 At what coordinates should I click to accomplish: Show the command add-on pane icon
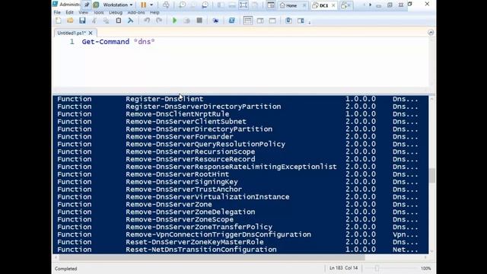301,21
